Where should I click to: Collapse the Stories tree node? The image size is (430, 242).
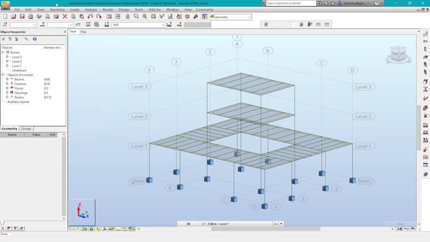pyautogui.click(x=3, y=52)
